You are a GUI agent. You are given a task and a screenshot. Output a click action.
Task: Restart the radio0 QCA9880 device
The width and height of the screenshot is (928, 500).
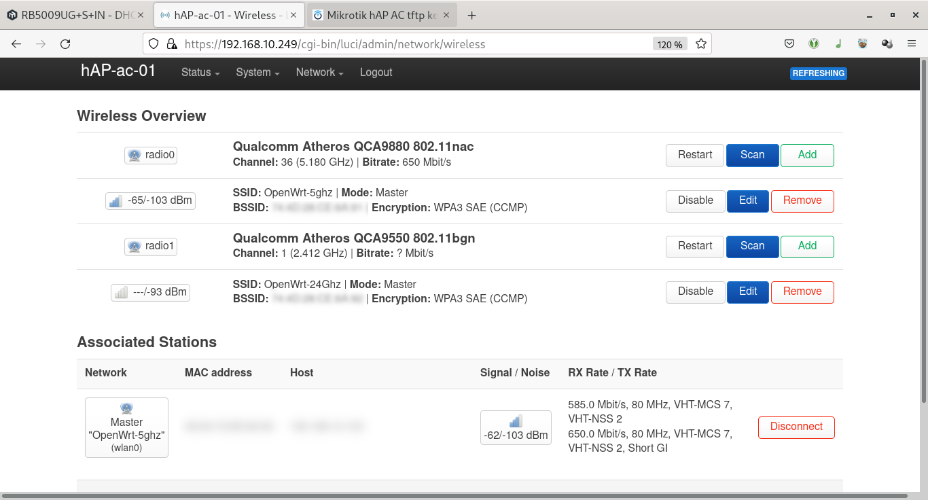coord(695,155)
